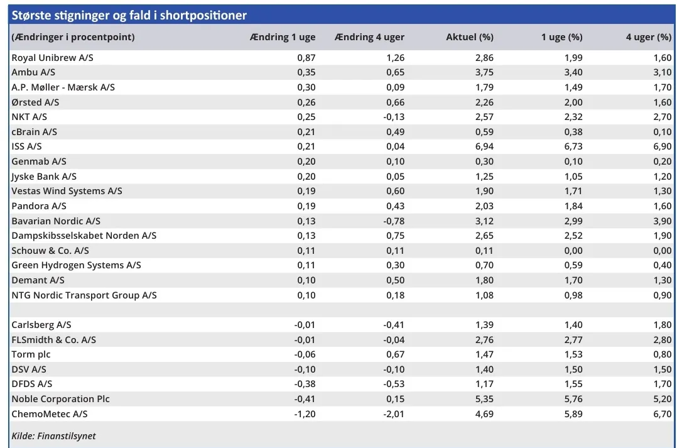677x448 pixels.
Task: Select the NTG Nordic Transport Group A/S label
Action: [x=84, y=295]
